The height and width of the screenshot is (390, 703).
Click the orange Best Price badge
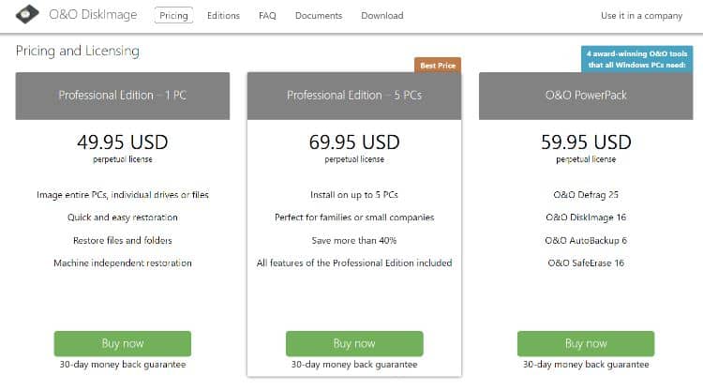pyautogui.click(x=438, y=65)
